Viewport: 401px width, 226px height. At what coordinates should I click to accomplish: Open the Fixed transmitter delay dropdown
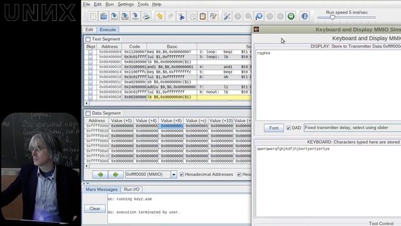[352, 127]
